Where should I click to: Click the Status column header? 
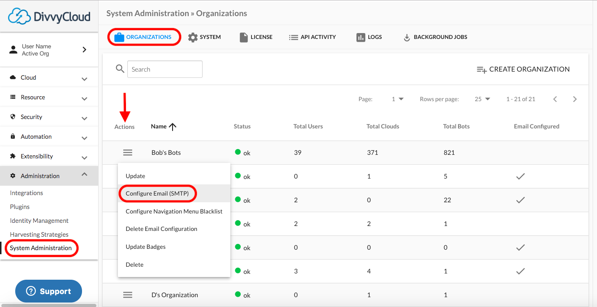coord(242,127)
